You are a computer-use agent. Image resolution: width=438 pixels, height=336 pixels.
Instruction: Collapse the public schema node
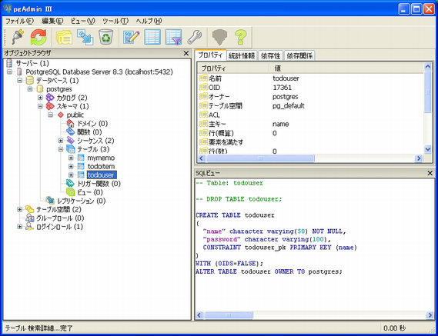(50, 115)
